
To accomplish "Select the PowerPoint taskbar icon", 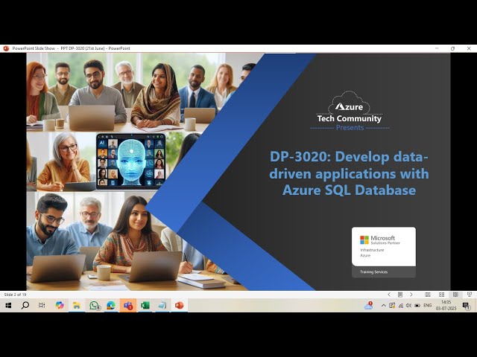I will (x=180, y=306).
